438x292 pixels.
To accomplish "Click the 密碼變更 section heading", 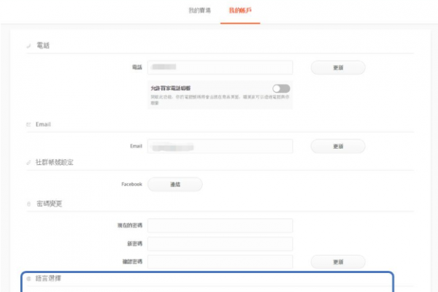I will coord(49,204).
